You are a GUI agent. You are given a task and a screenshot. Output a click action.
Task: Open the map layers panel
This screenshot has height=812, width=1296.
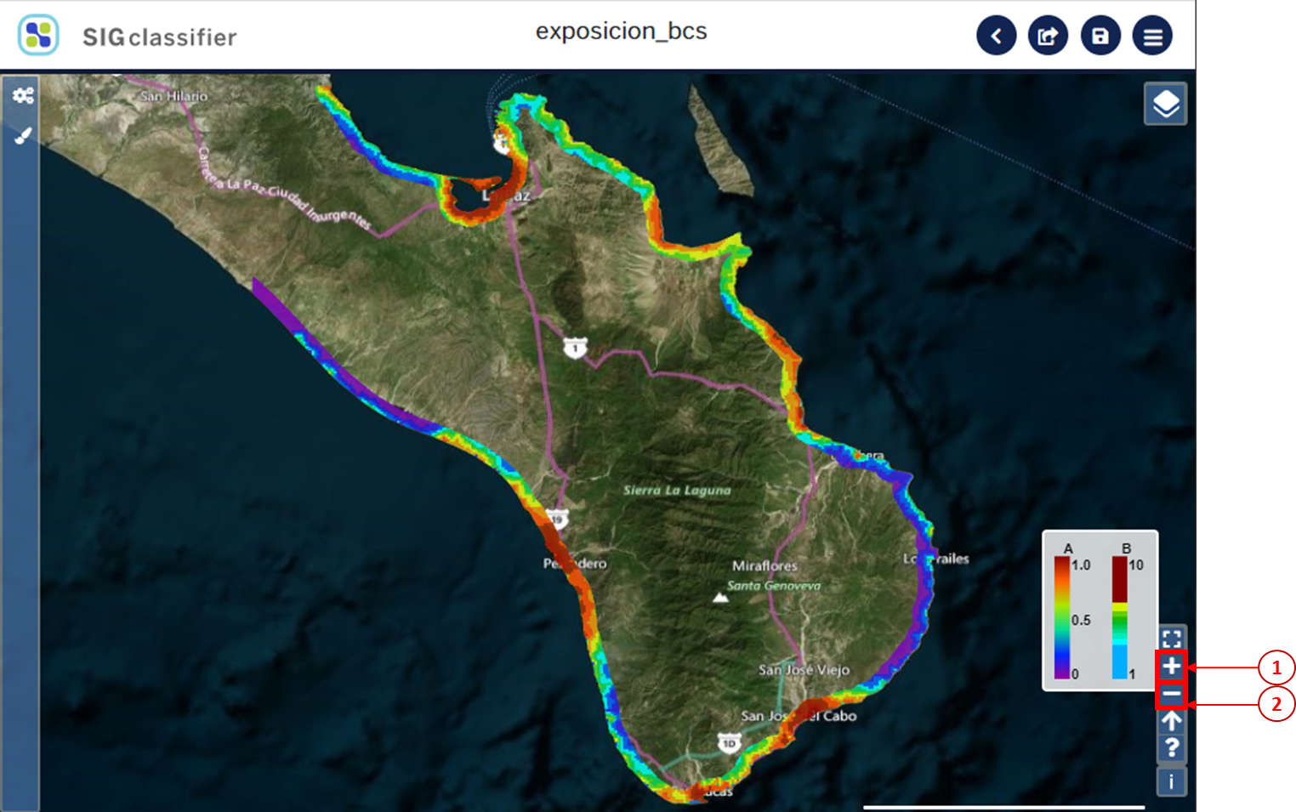click(x=1165, y=105)
